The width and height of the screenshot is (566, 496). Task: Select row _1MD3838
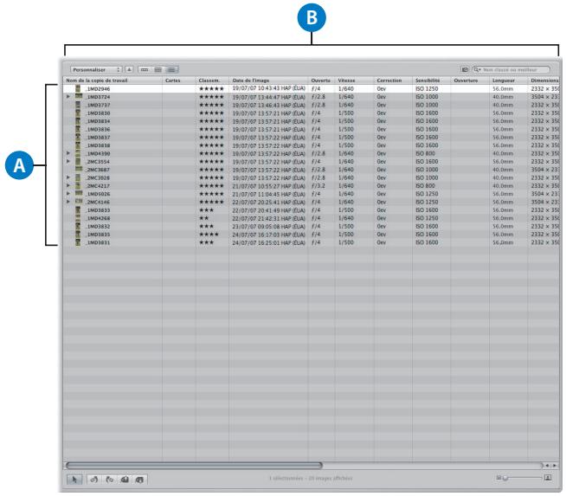click(x=312, y=145)
